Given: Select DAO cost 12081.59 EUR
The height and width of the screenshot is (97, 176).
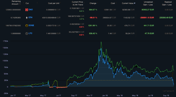Looking at the screenshot, I should (x=110, y=10).
